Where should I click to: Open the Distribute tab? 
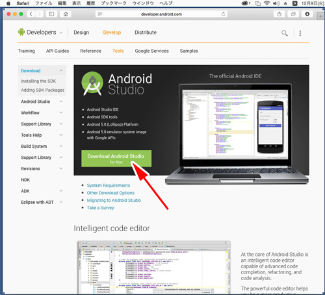point(146,33)
